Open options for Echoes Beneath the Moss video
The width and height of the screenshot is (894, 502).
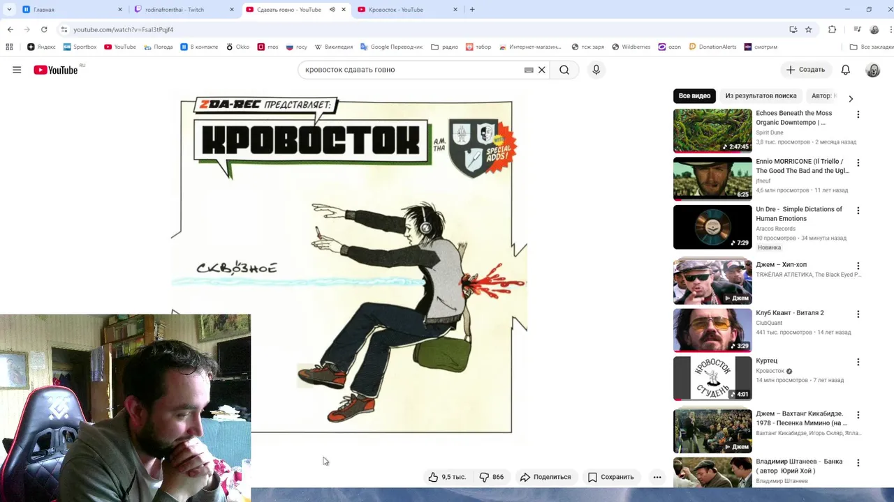858,114
